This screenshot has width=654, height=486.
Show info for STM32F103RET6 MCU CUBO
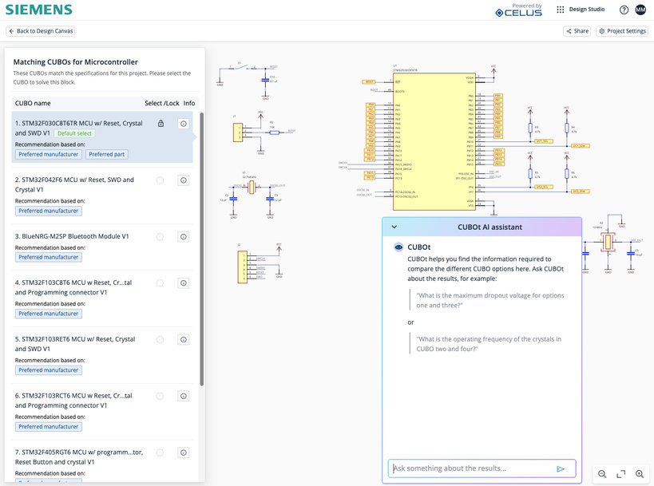pos(183,339)
